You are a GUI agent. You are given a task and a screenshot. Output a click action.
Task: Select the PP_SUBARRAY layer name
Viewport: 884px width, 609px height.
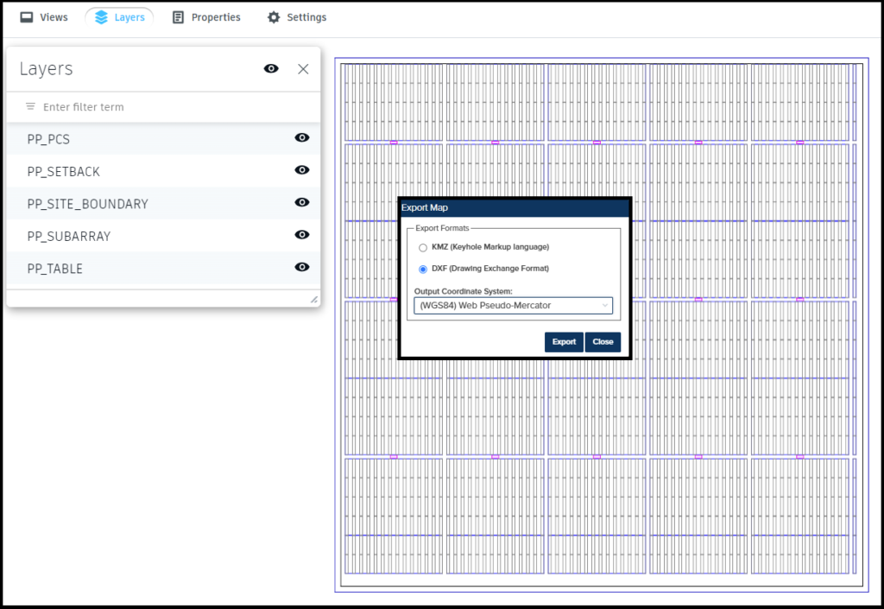coord(69,237)
